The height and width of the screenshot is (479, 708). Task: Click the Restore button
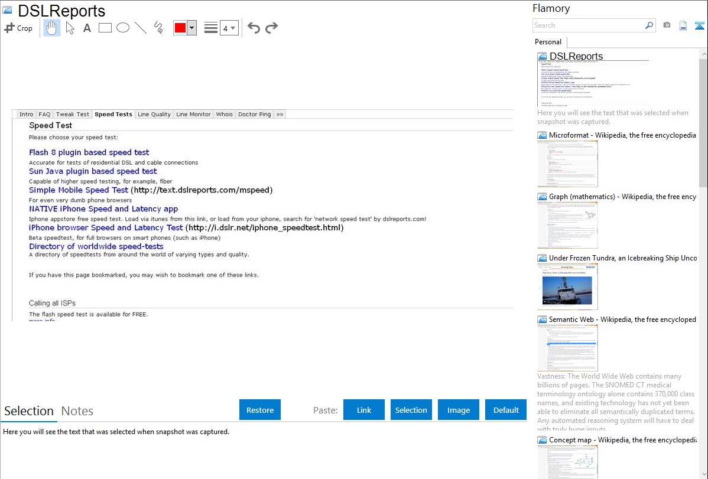click(x=260, y=410)
